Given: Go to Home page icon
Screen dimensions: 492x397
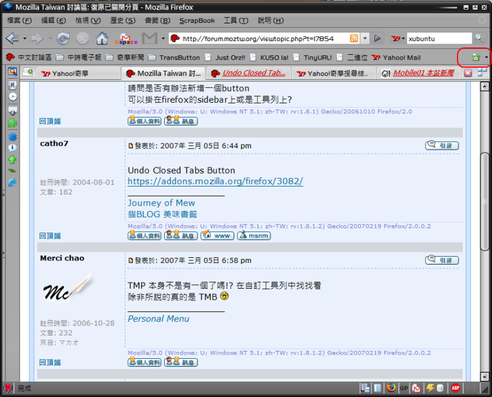Looking at the screenshot, I should pos(102,39).
